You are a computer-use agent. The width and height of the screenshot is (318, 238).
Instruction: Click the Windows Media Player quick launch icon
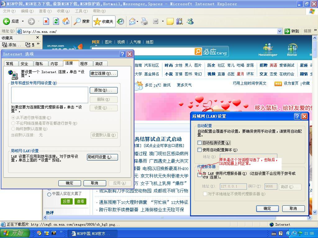pyautogui.click(x=39, y=233)
